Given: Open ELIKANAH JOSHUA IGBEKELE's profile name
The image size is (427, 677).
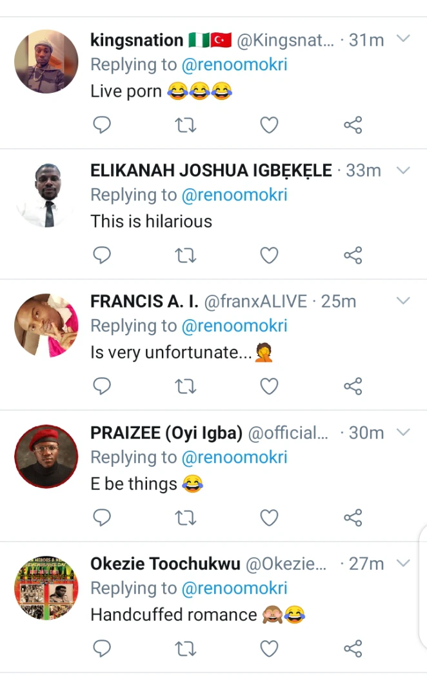Looking at the screenshot, I should 211,170.
